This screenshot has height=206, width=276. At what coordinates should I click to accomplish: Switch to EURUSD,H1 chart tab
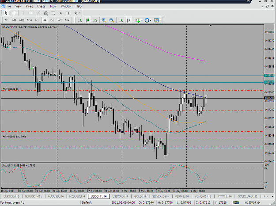pyautogui.click(x=11, y=196)
